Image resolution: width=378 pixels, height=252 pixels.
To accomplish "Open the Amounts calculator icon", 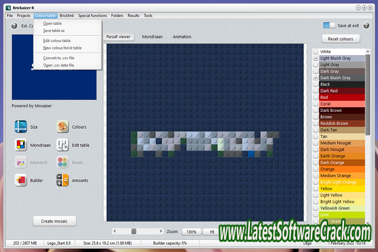I will click(x=62, y=180).
